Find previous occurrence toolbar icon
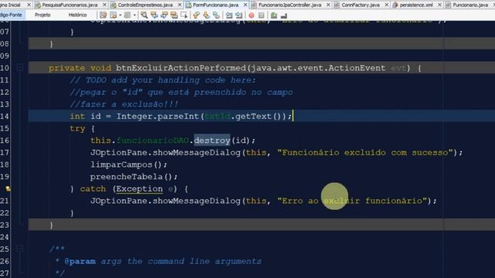 [154, 15]
